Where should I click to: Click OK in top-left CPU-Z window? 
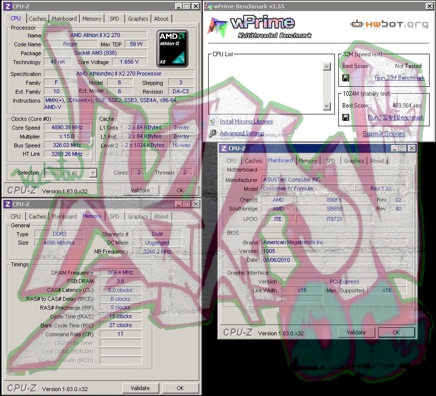(180, 190)
